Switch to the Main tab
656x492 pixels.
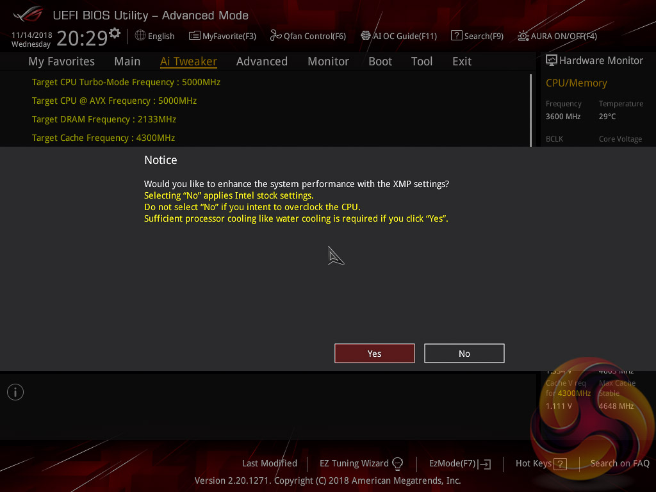click(x=127, y=61)
